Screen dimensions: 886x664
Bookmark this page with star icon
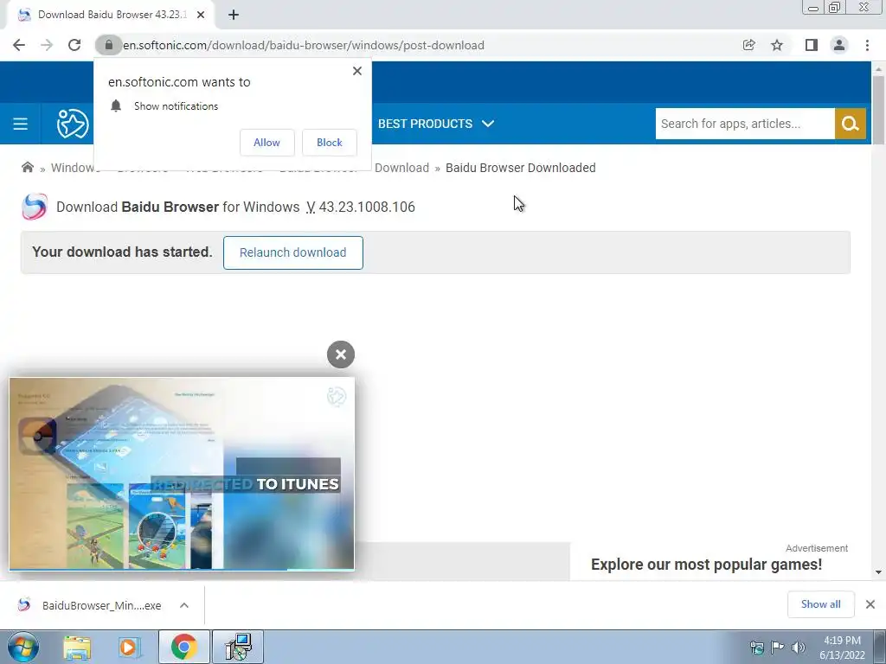[x=777, y=45]
